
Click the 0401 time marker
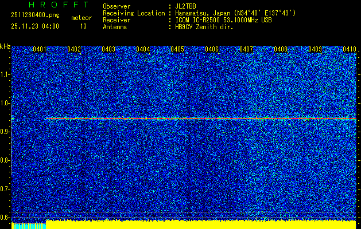[40, 50]
